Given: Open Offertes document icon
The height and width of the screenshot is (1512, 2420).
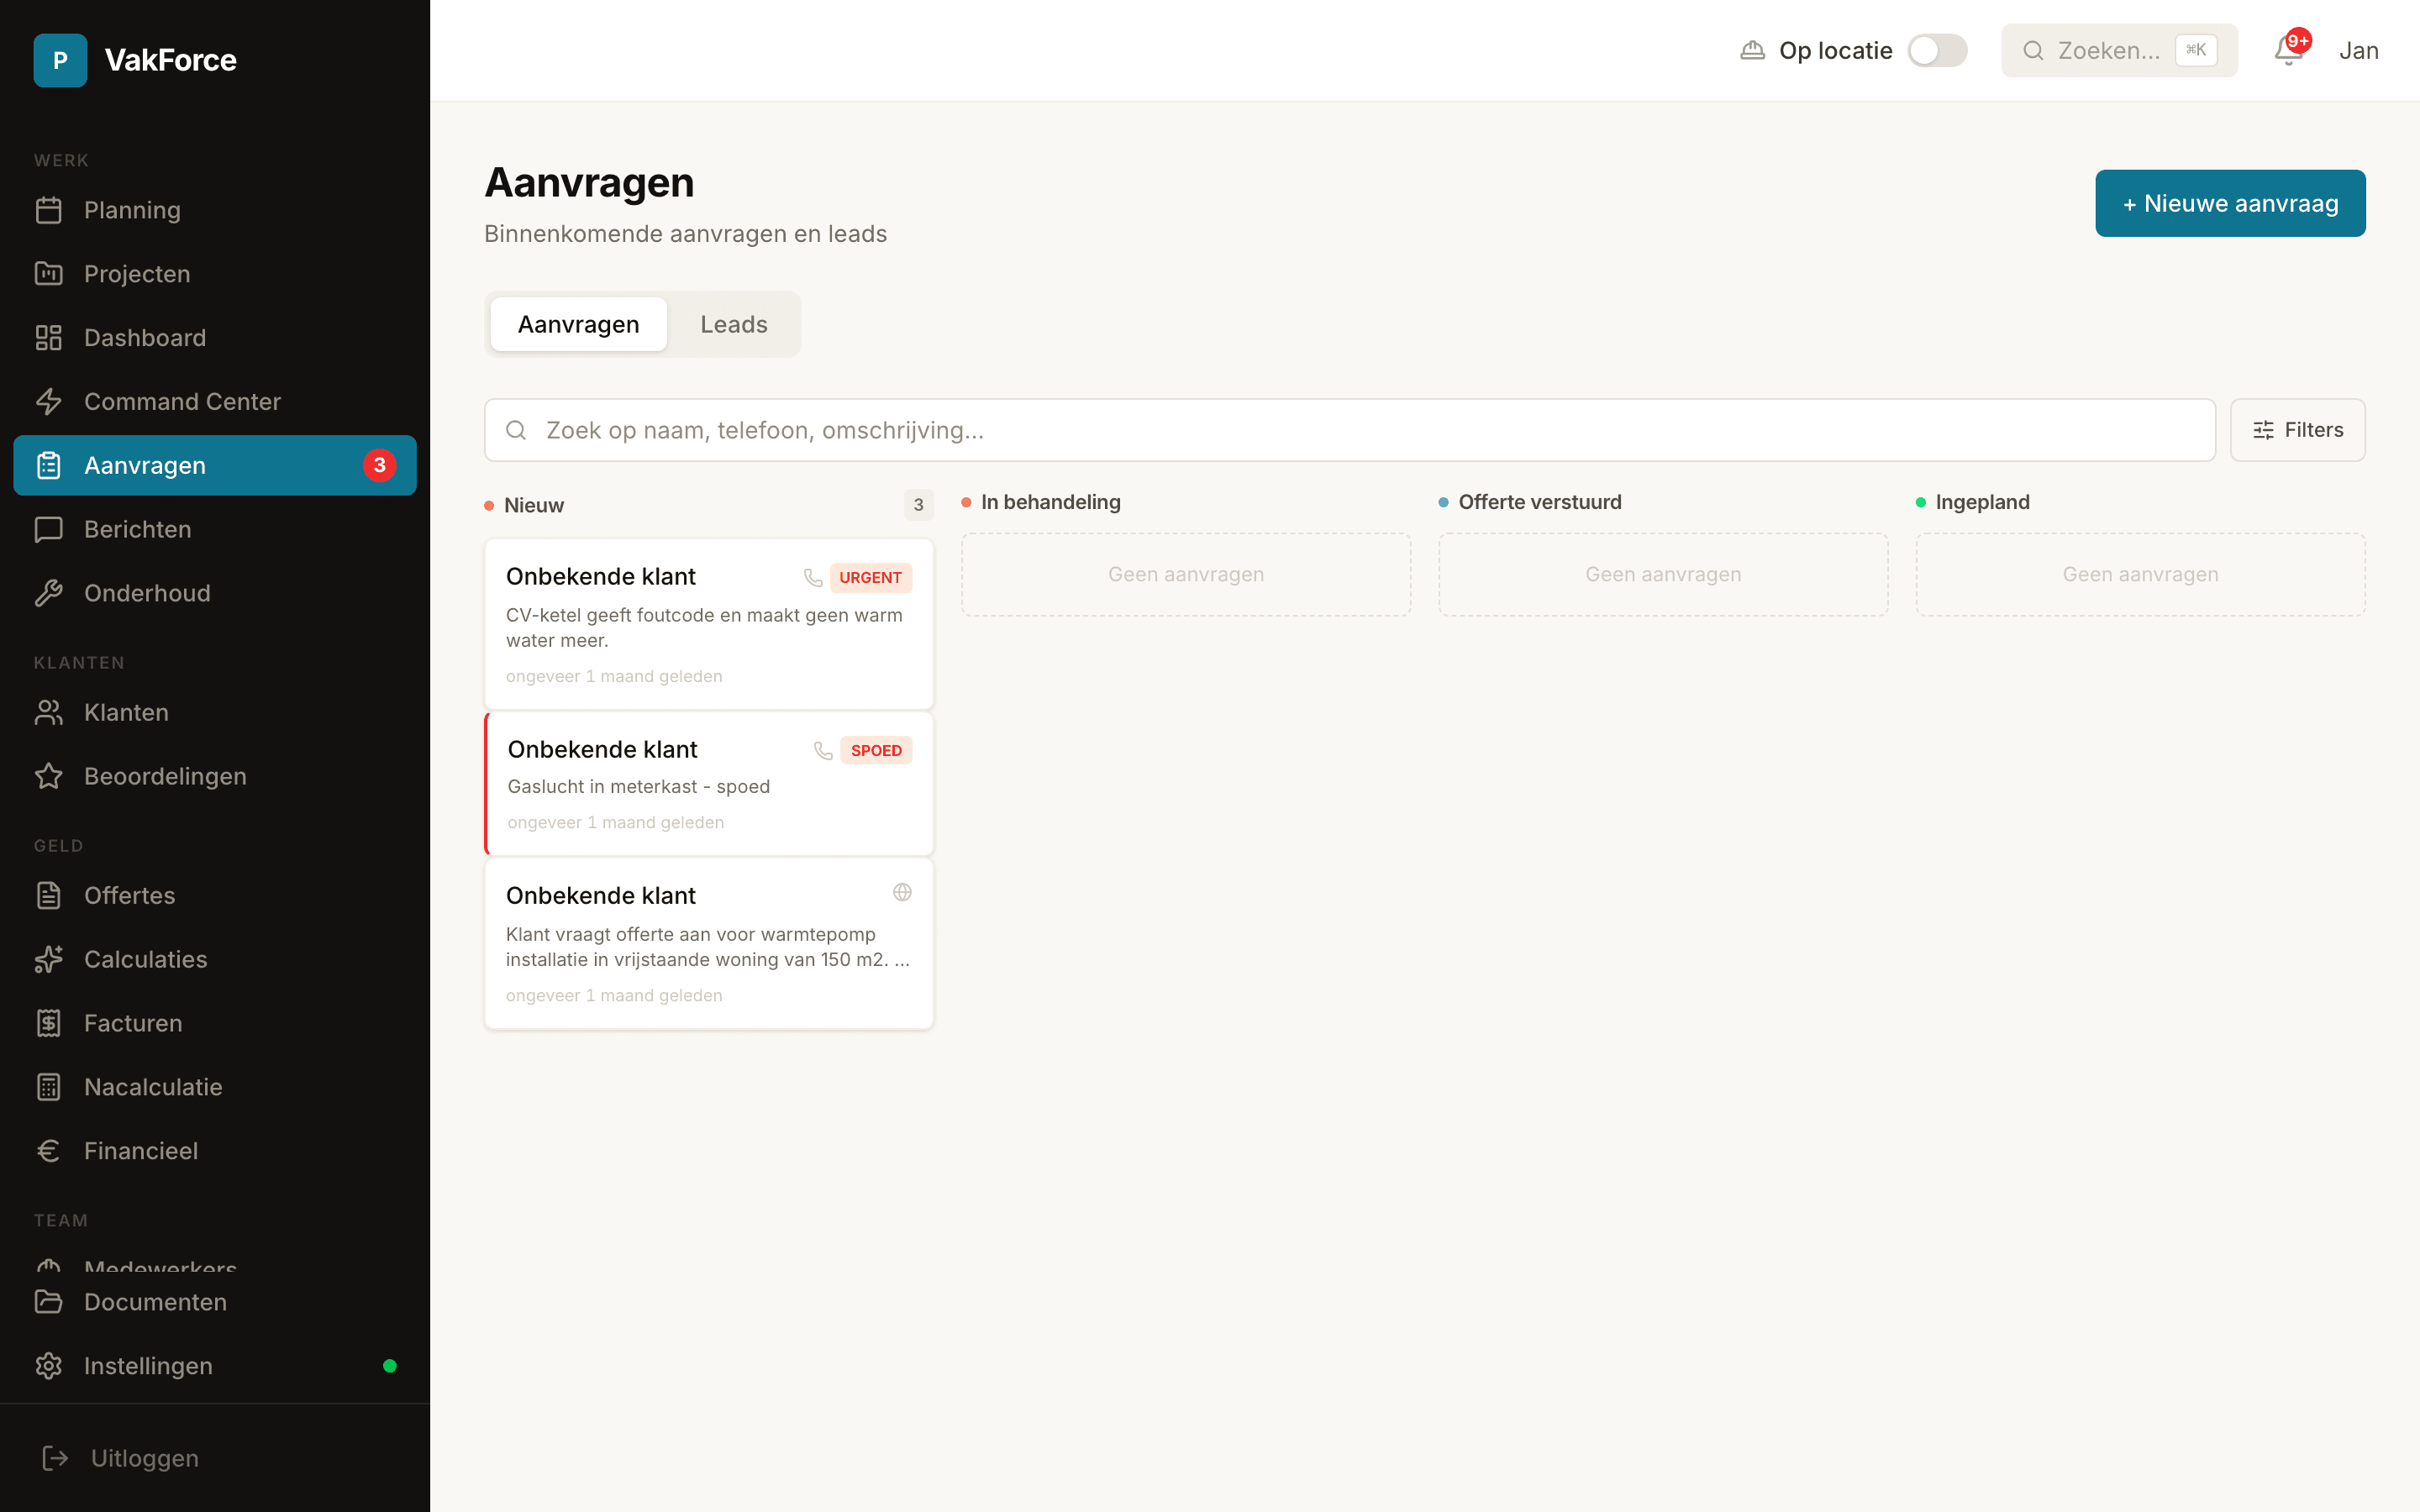Looking at the screenshot, I should point(49,896).
